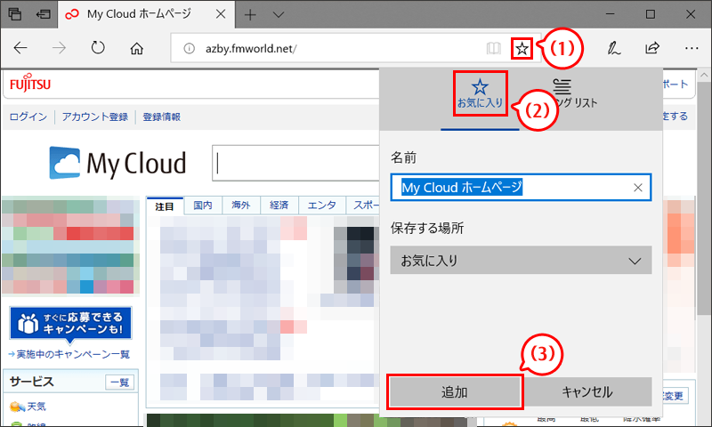Click the サービス 一覧 button

120,383
